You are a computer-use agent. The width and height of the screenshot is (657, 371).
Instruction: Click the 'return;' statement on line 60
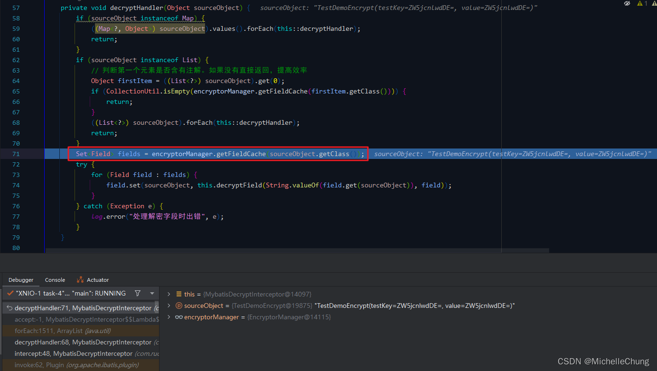coord(104,39)
